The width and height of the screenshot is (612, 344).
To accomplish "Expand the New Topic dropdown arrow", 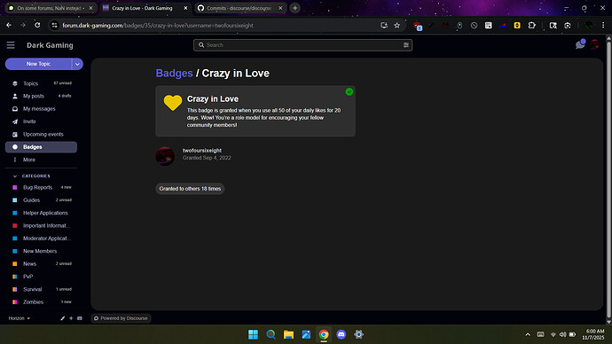I will pos(77,64).
